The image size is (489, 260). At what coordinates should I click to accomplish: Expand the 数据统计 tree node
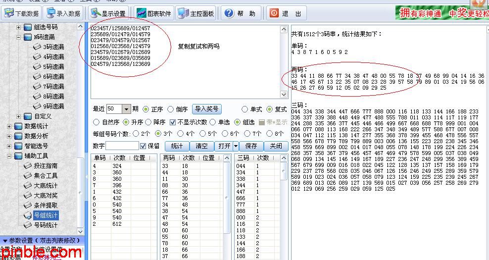(x=9, y=126)
